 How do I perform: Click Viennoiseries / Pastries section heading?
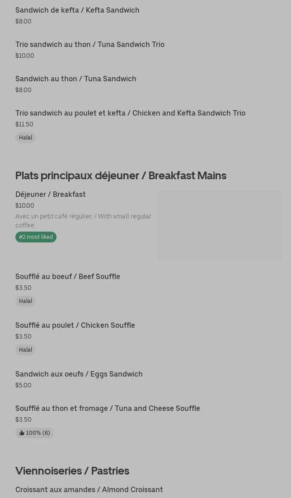click(x=72, y=470)
